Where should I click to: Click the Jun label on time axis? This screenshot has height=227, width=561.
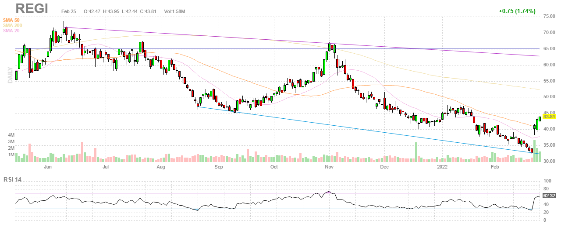tap(48, 167)
